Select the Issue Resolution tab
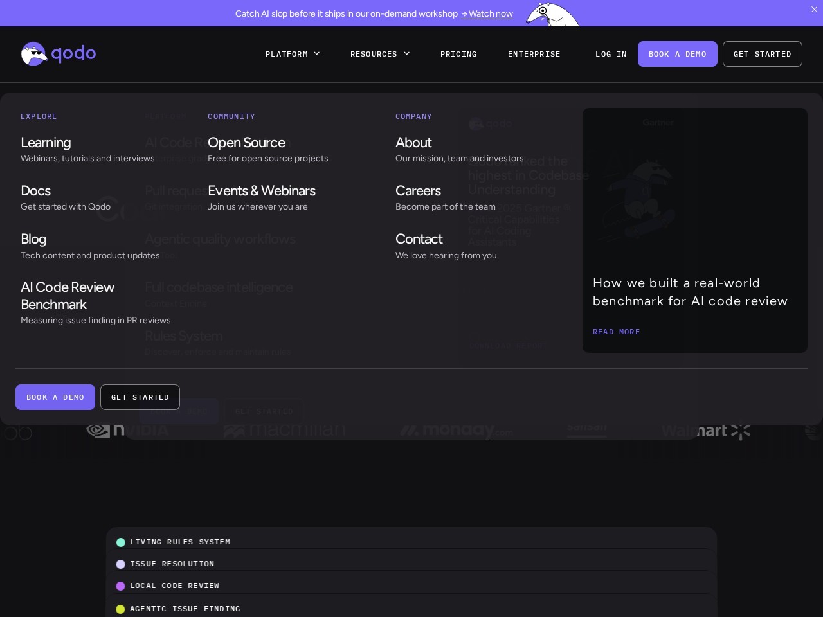The height and width of the screenshot is (617, 823). (x=172, y=564)
